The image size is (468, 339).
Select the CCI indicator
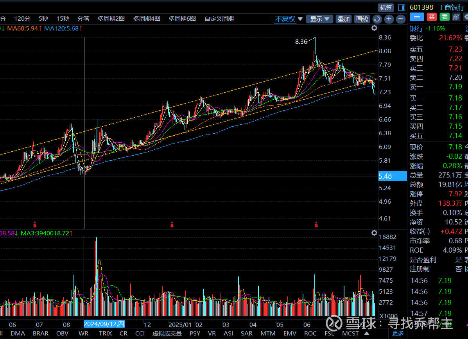pos(140,333)
